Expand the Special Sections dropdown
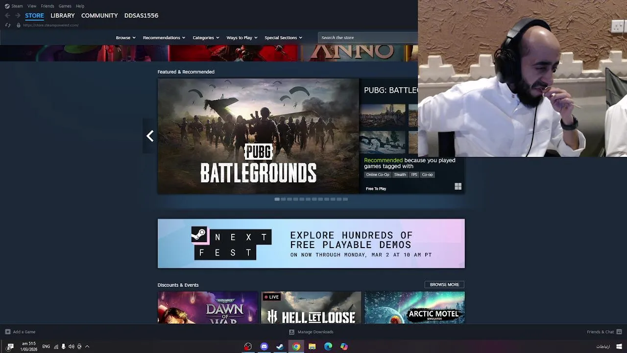 (283, 38)
